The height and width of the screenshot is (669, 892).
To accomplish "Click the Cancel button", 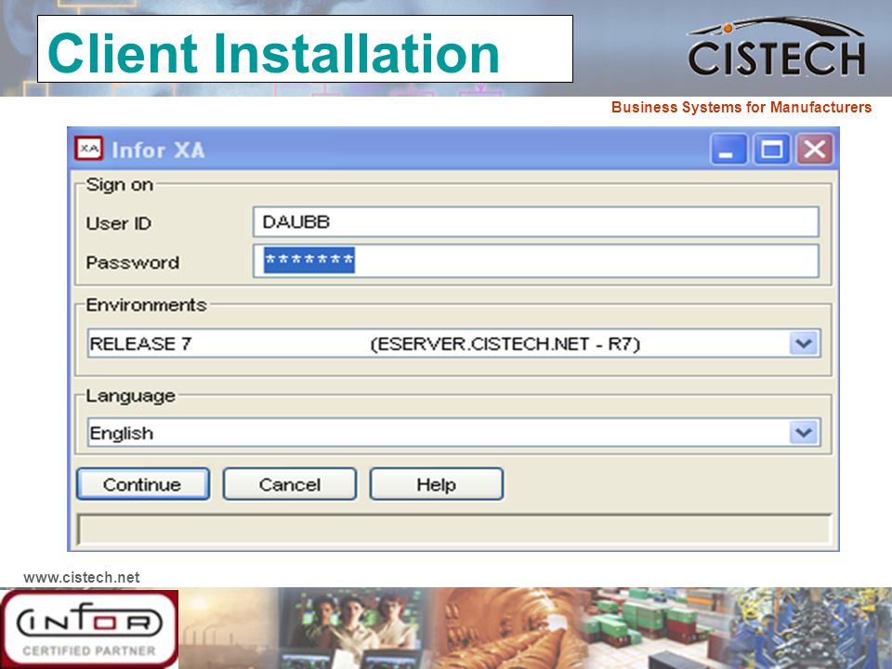I will pyautogui.click(x=290, y=484).
